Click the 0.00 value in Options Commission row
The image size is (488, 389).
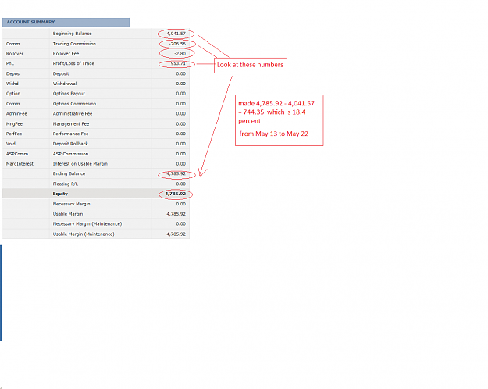[x=181, y=104]
